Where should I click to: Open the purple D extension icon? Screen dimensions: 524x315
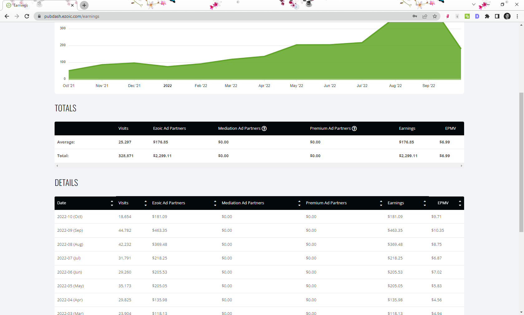(x=477, y=16)
